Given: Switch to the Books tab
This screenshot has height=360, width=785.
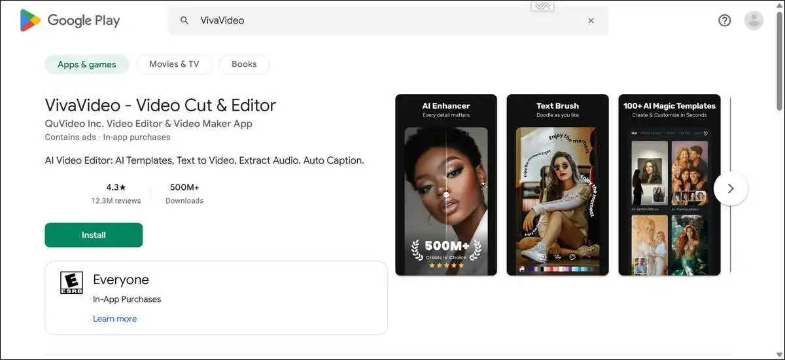Looking at the screenshot, I should click(244, 64).
